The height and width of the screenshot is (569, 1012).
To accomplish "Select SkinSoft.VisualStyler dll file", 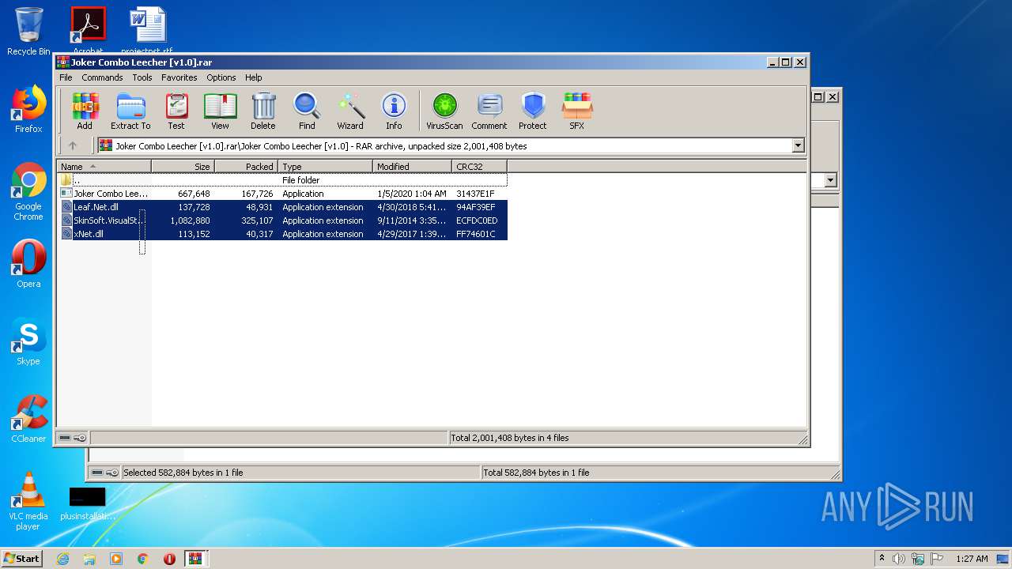I will tap(282, 220).
